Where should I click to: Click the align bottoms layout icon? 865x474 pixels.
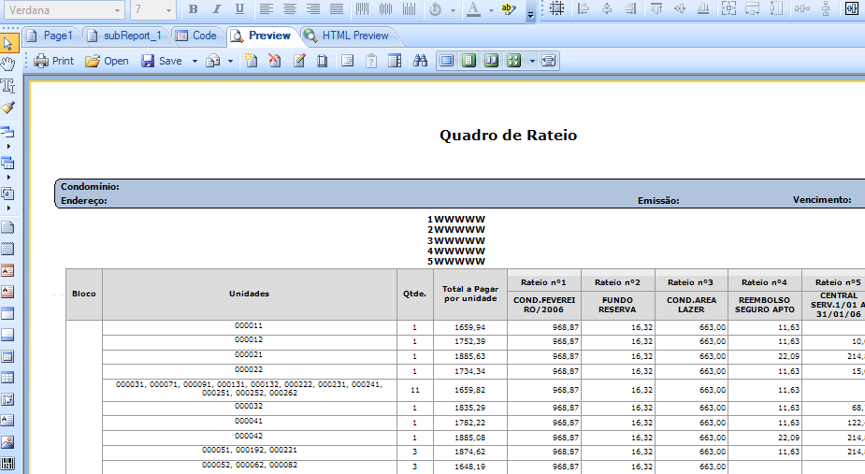(703, 8)
